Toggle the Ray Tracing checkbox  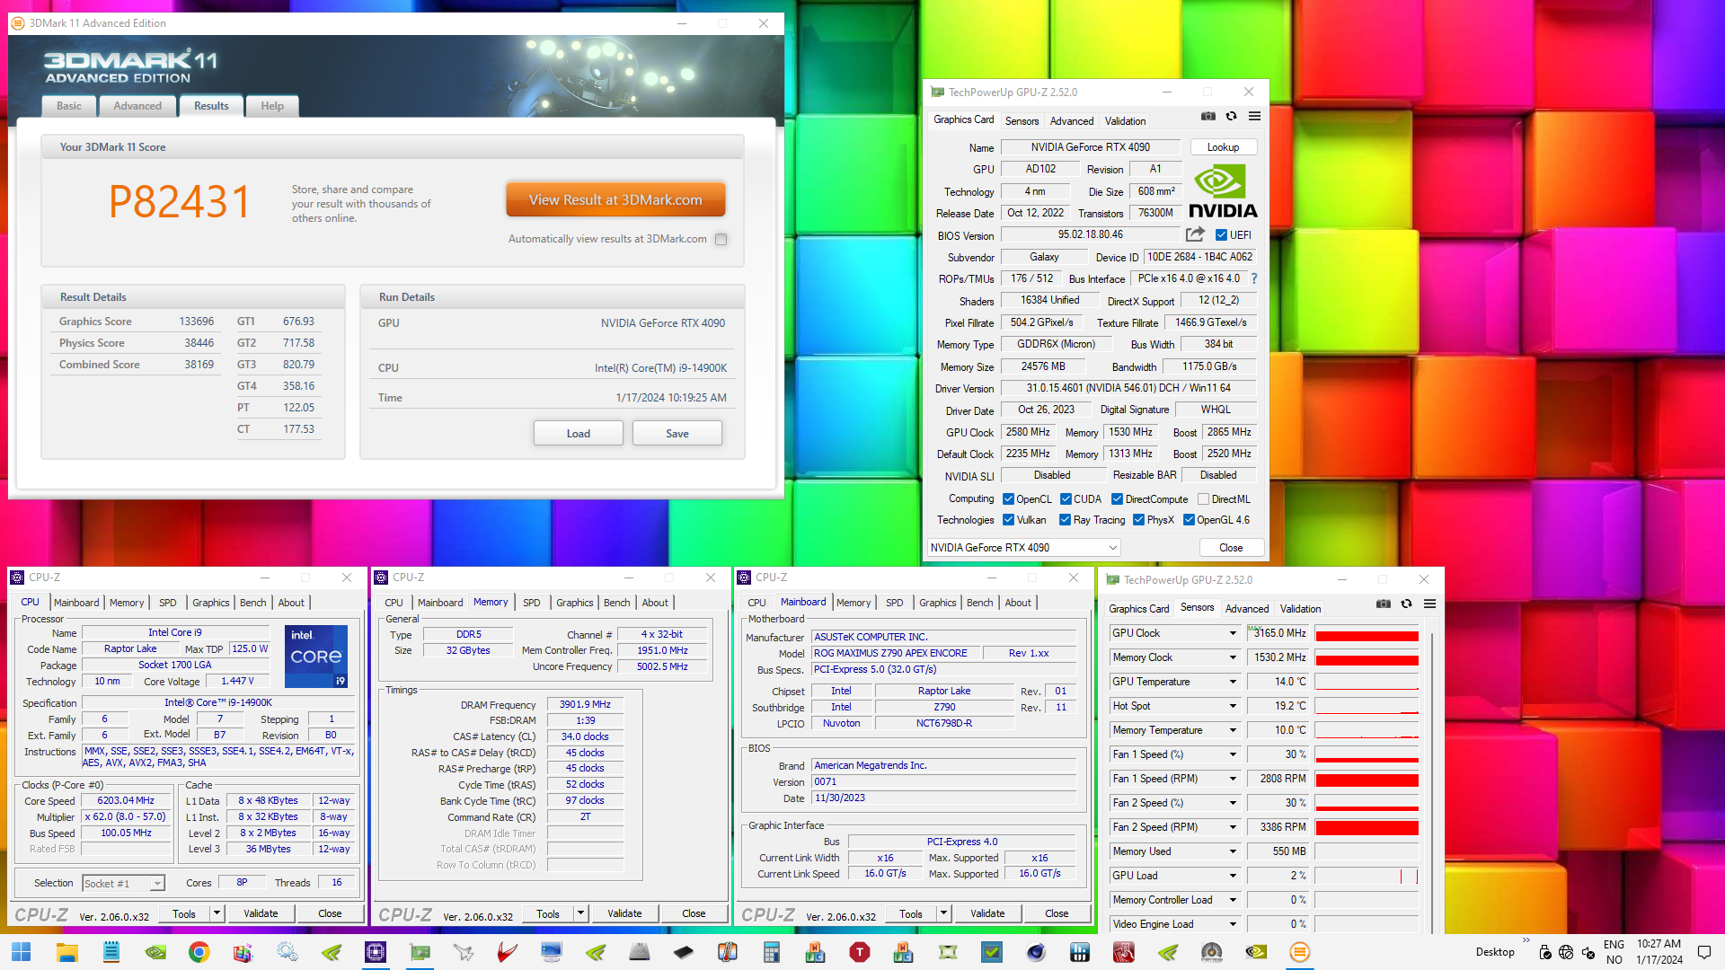tap(1065, 520)
